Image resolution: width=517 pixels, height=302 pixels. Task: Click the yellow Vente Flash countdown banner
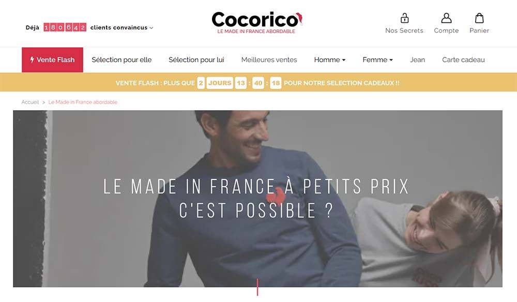tap(258, 82)
